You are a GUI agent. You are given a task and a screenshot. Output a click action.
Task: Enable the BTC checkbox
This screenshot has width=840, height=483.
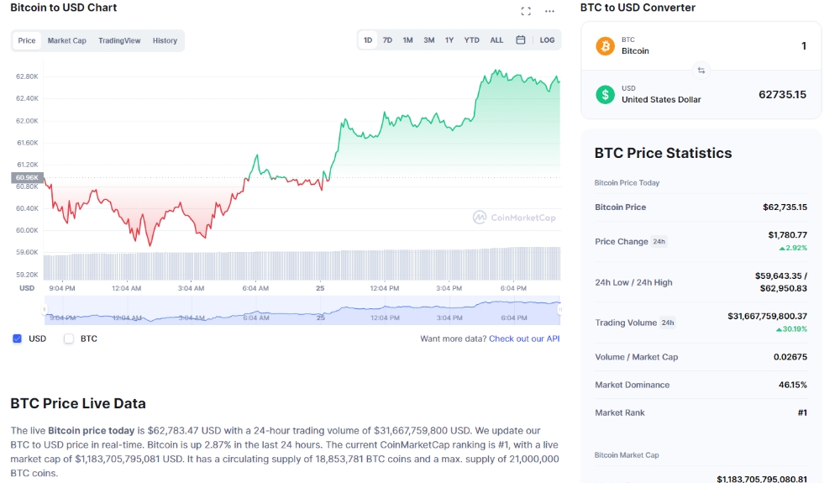pos(69,339)
